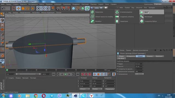Click the orange plus recent-tool icon
The height and width of the screenshot is (98, 175).
33,8
